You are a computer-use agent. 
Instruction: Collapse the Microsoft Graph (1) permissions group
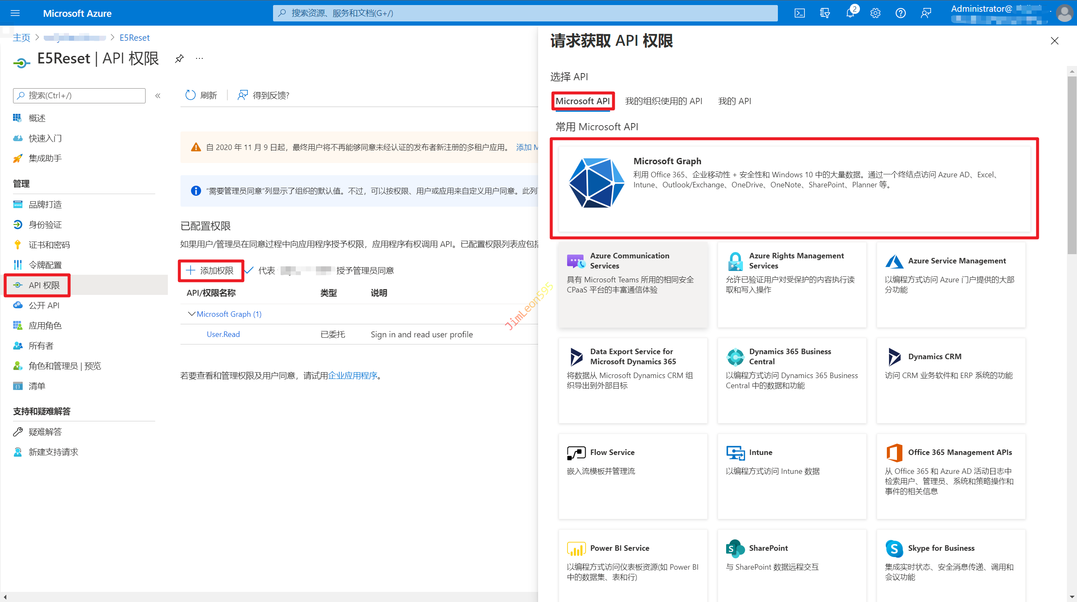[x=192, y=314]
